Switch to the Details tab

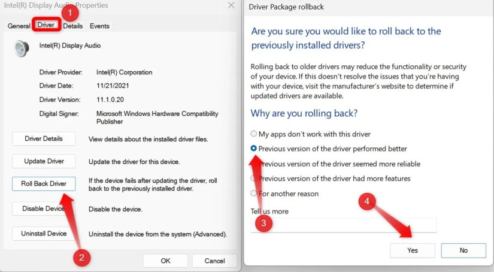click(73, 26)
